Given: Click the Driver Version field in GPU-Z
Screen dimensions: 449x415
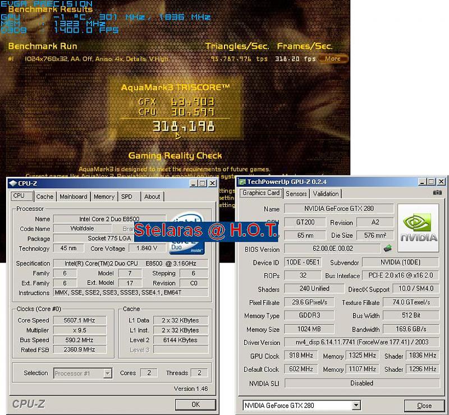Looking at the screenshot, I should point(361,342).
